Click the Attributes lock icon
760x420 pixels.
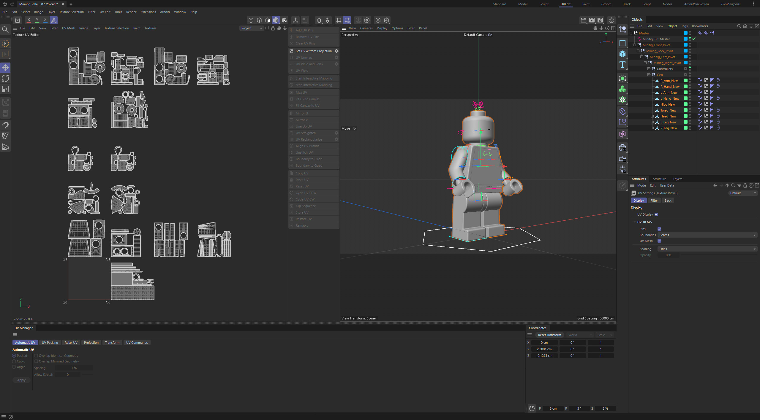click(x=745, y=185)
